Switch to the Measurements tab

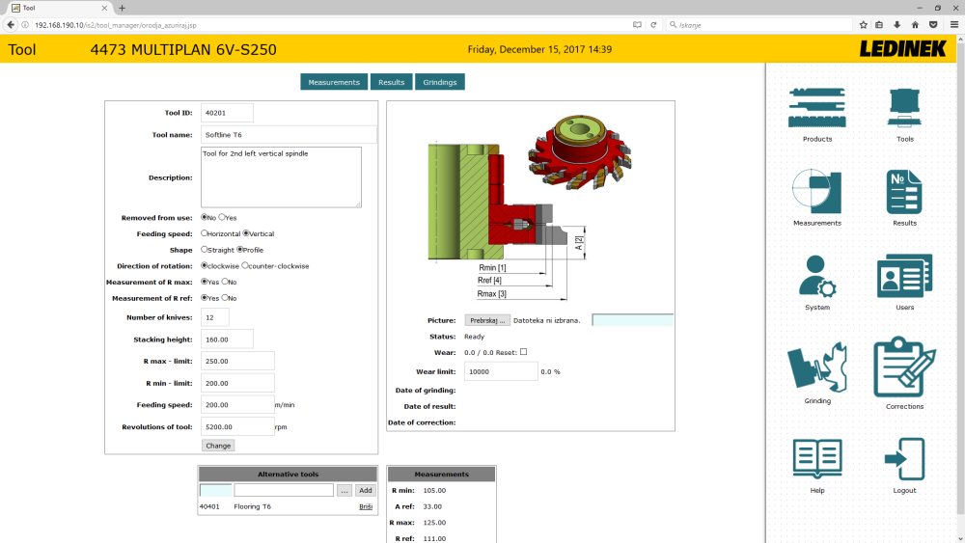point(334,82)
